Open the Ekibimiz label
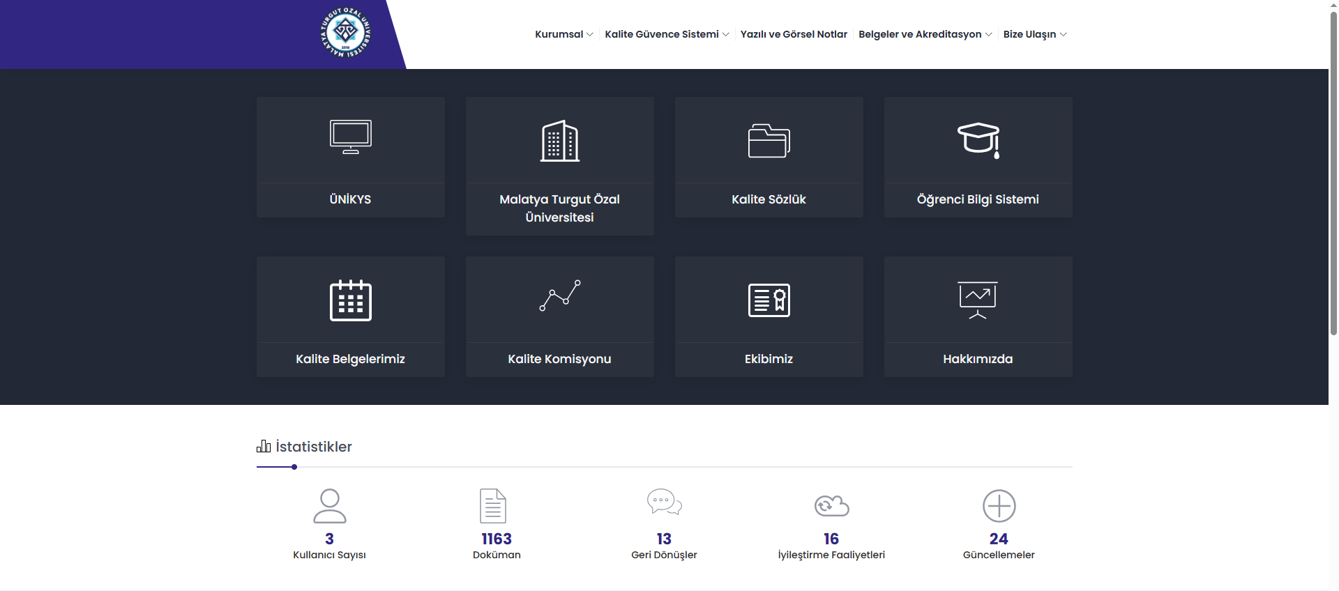1339x591 pixels. pyautogui.click(x=769, y=359)
